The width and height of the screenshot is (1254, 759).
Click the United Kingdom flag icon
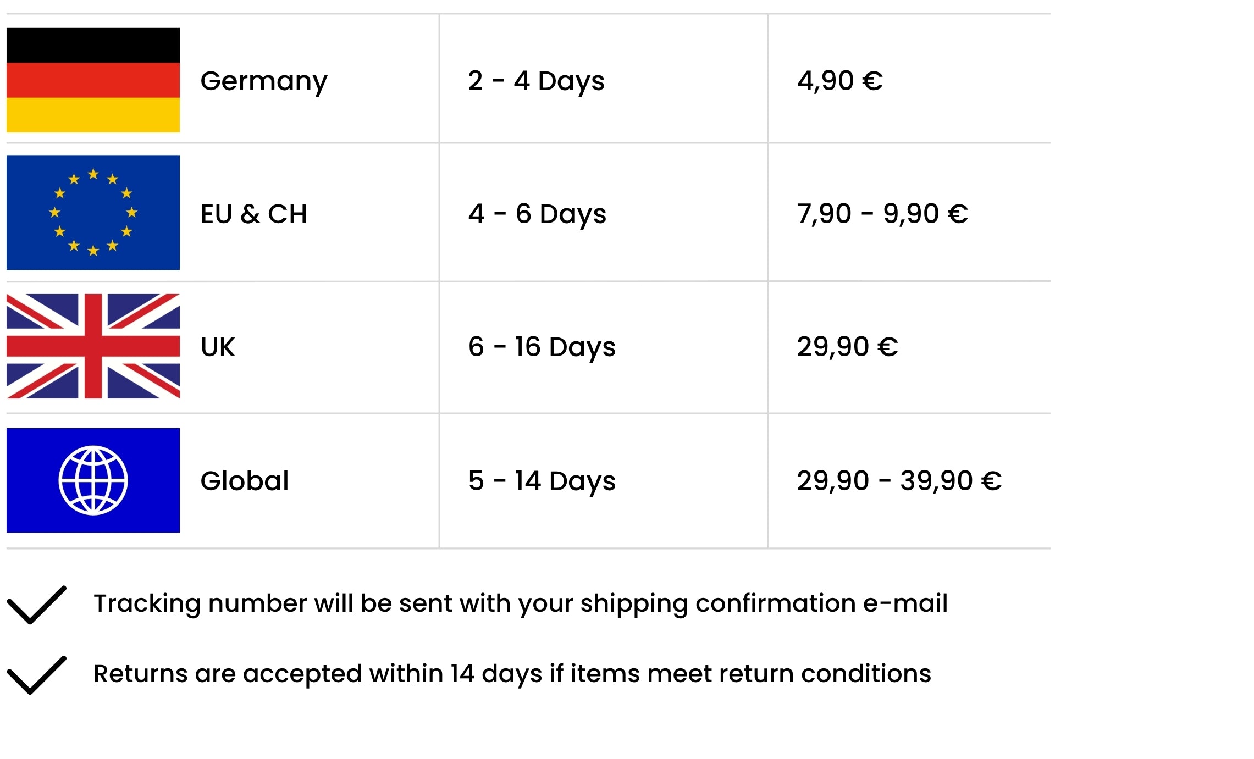[x=93, y=346]
